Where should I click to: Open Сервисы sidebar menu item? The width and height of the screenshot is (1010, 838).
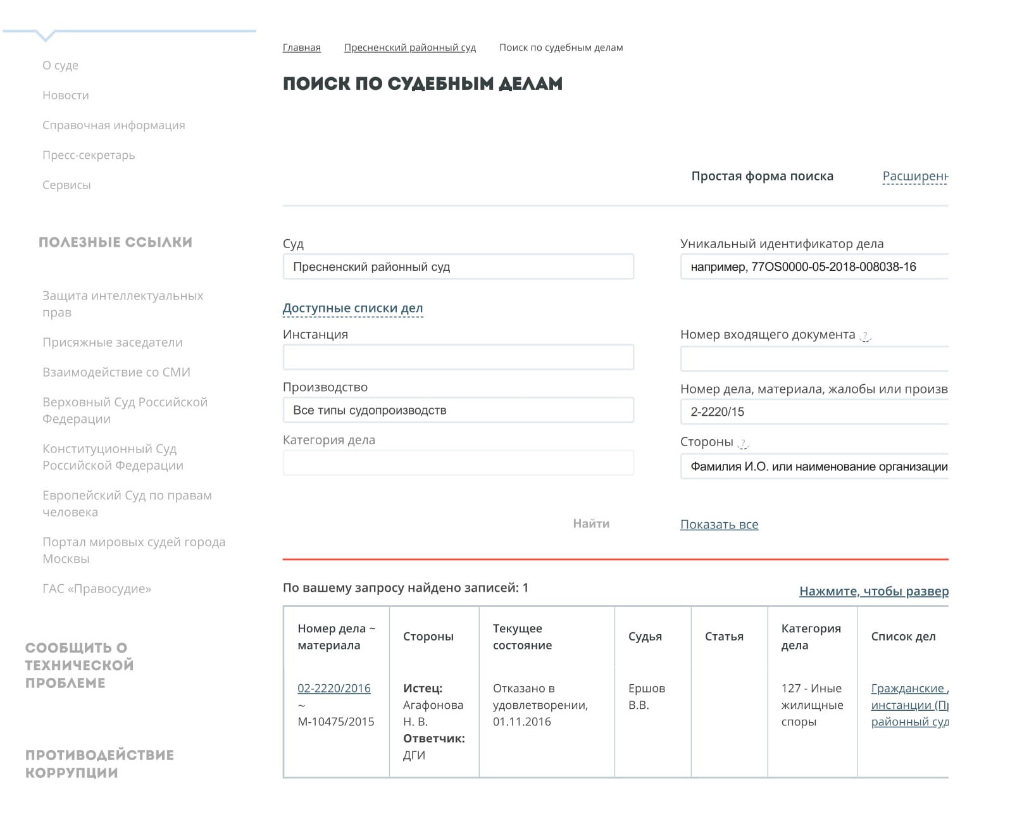click(66, 185)
